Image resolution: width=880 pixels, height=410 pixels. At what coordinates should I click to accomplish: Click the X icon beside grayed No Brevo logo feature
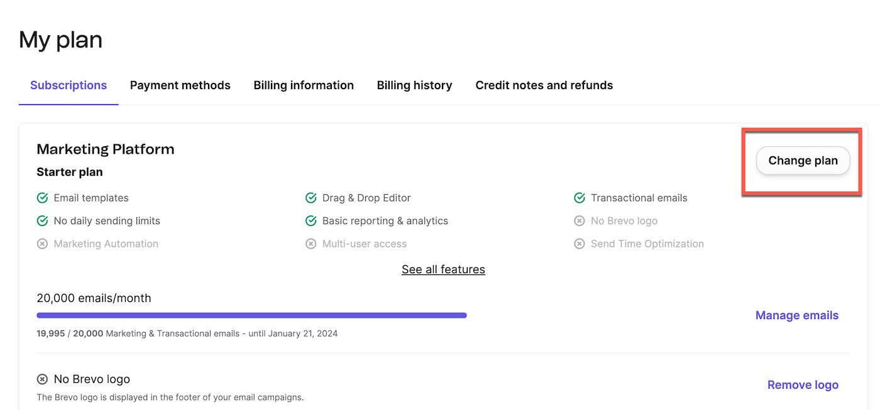580,221
